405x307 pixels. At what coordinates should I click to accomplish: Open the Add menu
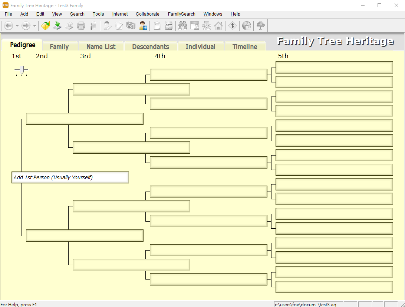click(x=24, y=14)
